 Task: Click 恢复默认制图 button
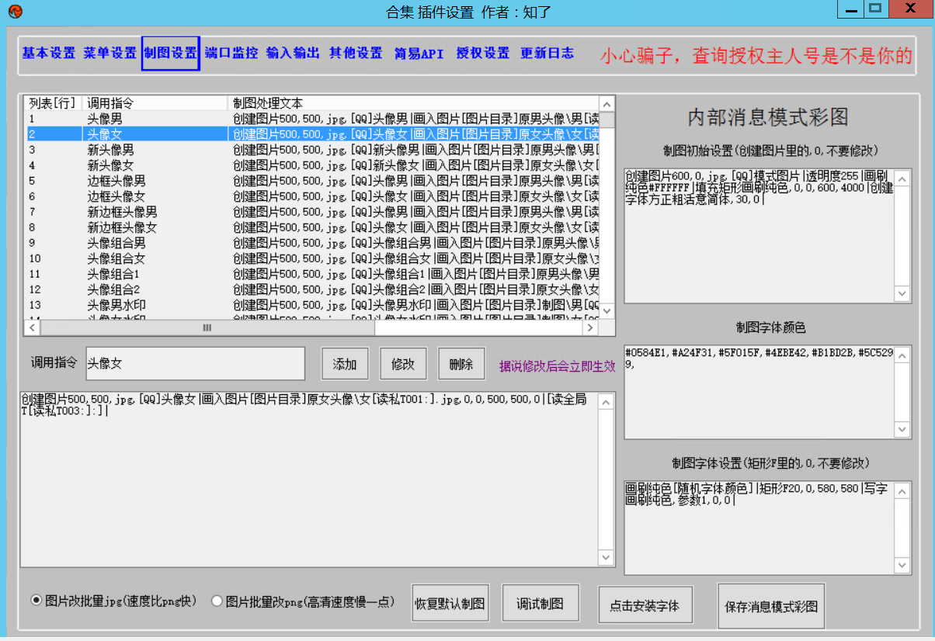coord(450,603)
